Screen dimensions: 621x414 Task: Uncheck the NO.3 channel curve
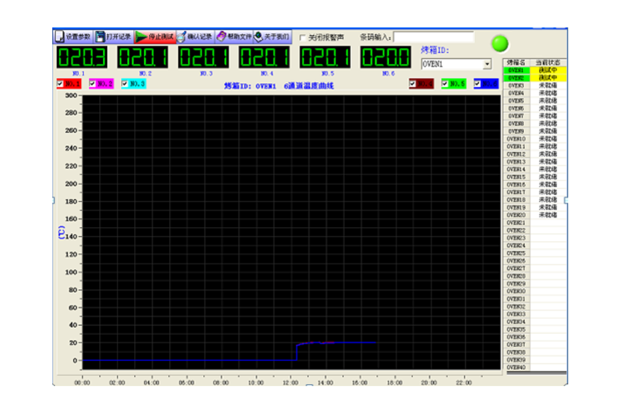coord(125,83)
